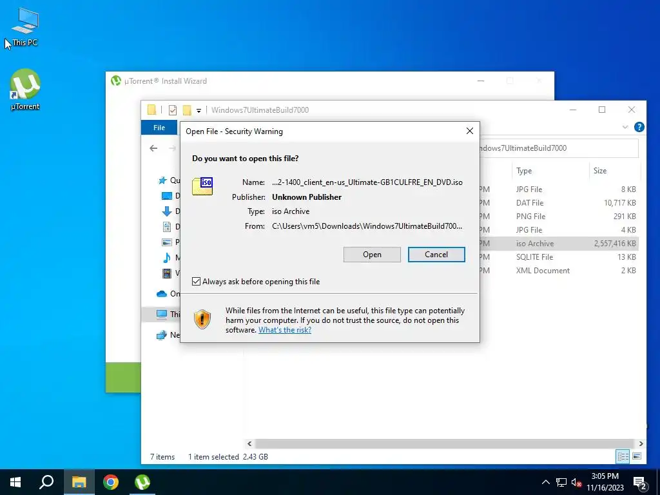Cancel the Open File security warning
Image resolution: width=660 pixels, height=495 pixels.
[436, 254]
